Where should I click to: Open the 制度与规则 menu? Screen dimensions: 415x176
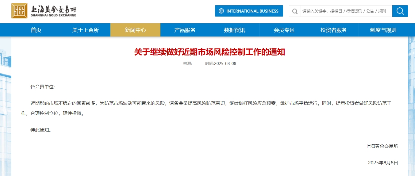tap(383, 30)
